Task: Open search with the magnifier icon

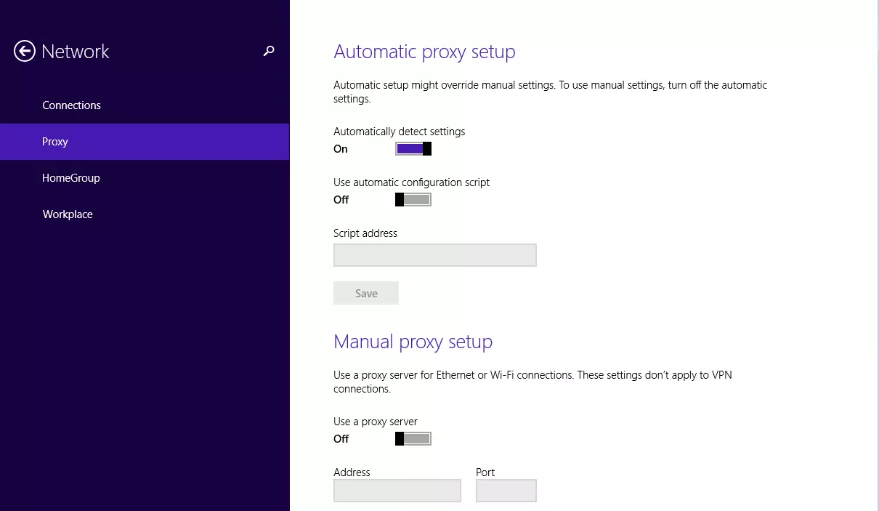Action: 269,51
